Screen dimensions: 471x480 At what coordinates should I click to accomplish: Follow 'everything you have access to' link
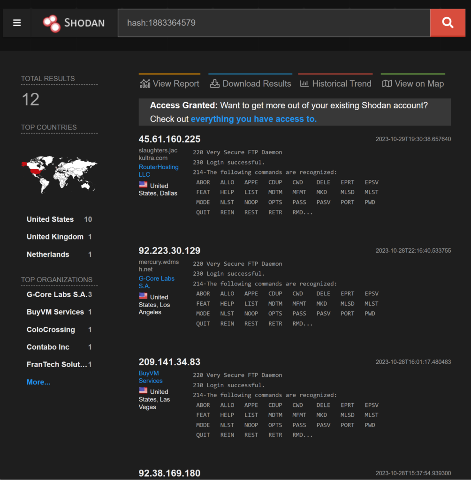pyautogui.click(x=254, y=119)
